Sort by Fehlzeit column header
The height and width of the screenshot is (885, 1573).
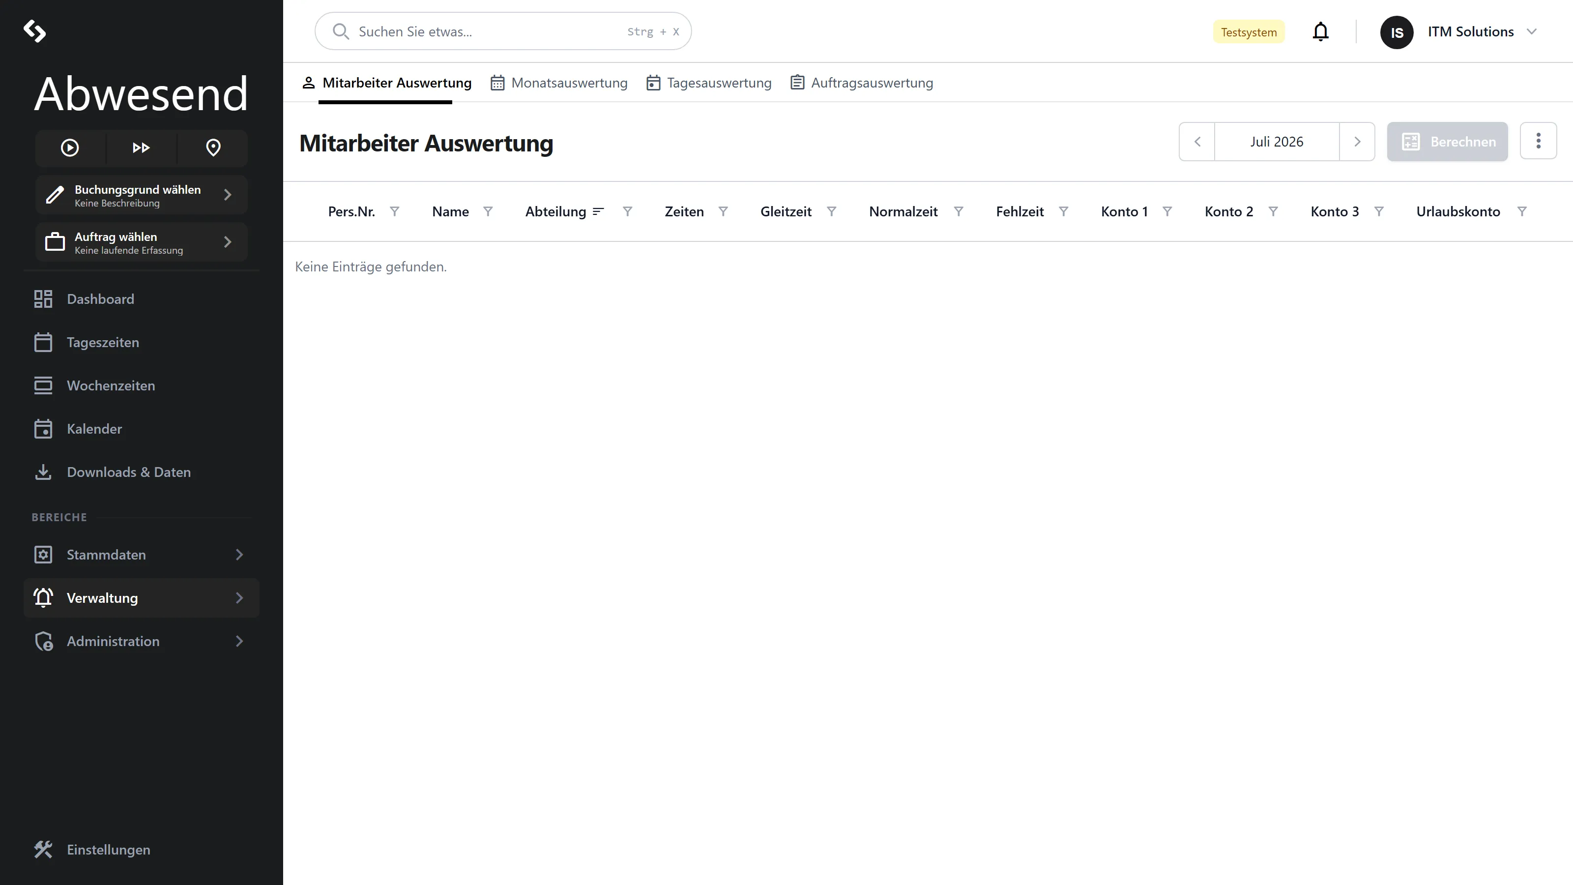click(1020, 212)
